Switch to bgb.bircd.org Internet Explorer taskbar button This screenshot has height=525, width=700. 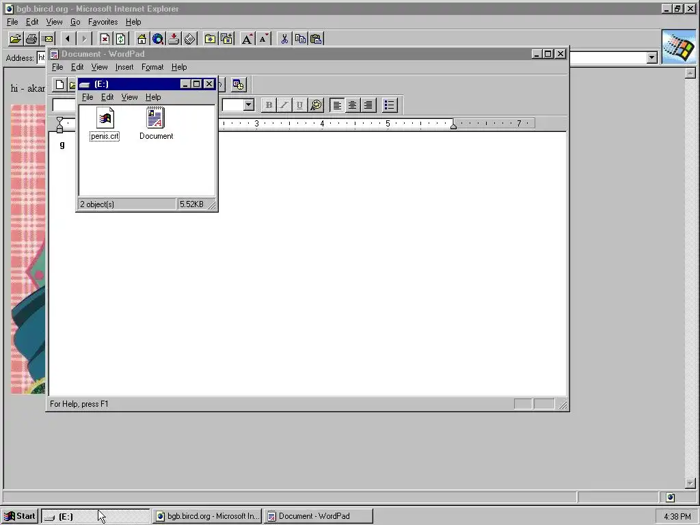[x=207, y=516]
